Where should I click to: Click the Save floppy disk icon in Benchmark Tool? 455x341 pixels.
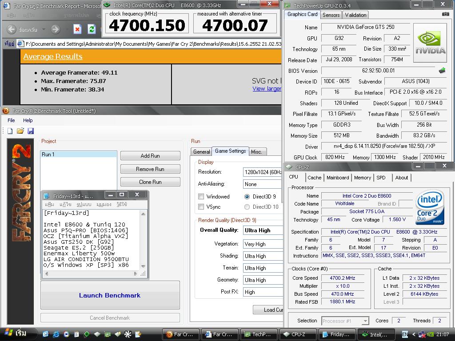[31, 131]
